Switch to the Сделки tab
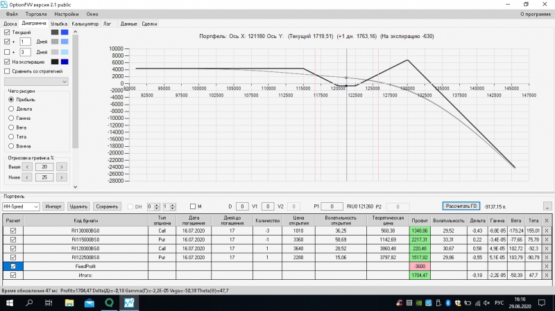 coord(149,24)
